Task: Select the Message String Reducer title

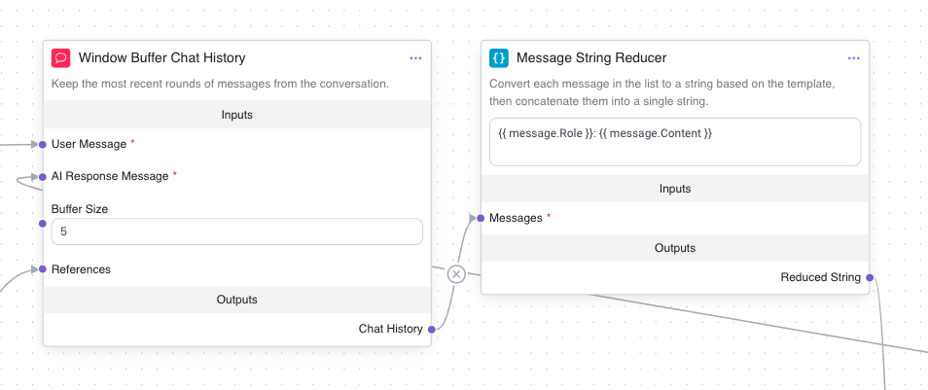Action: [591, 58]
